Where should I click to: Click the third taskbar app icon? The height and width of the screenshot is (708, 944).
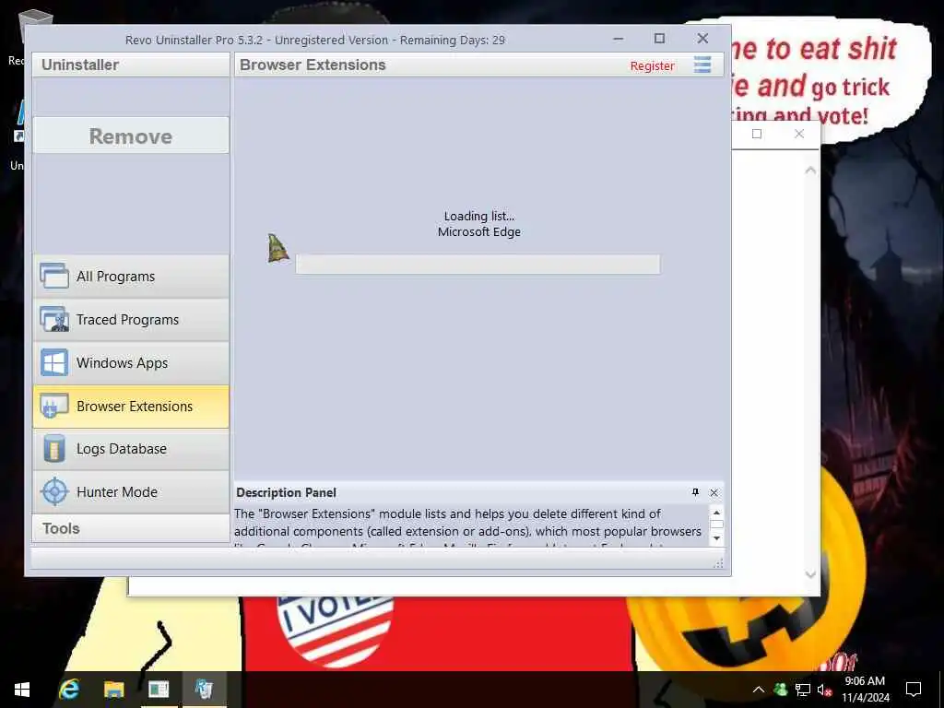159,690
